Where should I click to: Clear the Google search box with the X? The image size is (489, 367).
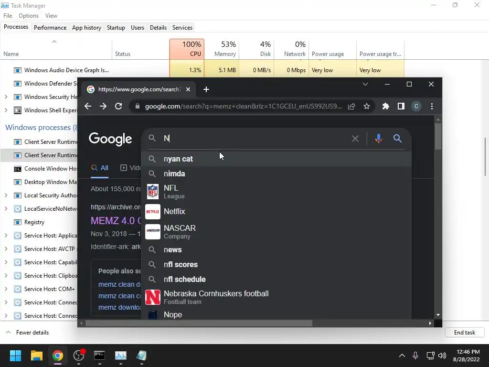[355, 139]
